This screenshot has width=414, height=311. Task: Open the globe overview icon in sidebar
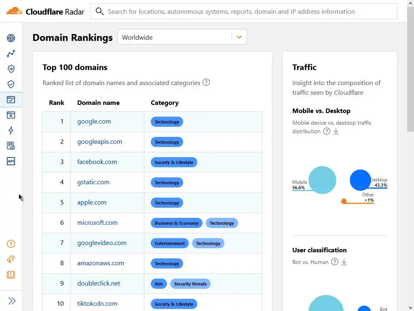coord(11,38)
